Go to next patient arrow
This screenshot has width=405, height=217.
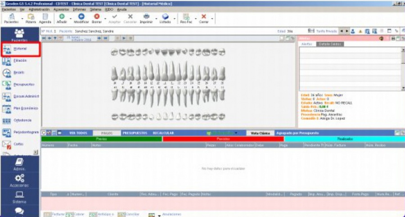pos(346,31)
